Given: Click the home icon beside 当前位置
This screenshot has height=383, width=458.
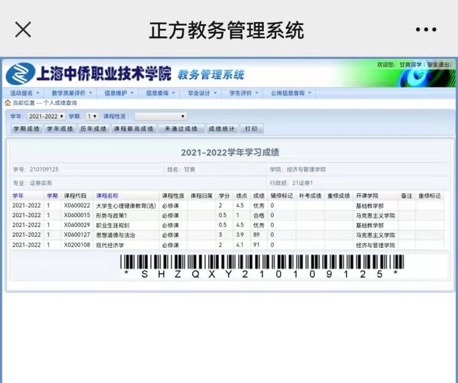Looking at the screenshot, I should (x=7, y=103).
